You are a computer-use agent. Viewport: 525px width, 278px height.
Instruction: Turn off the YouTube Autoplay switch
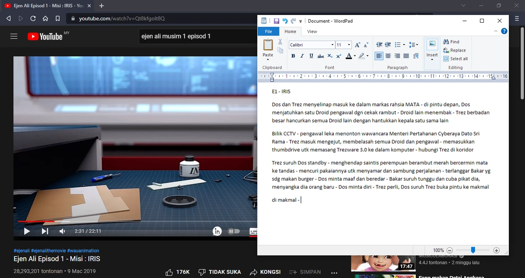click(x=234, y=231)
